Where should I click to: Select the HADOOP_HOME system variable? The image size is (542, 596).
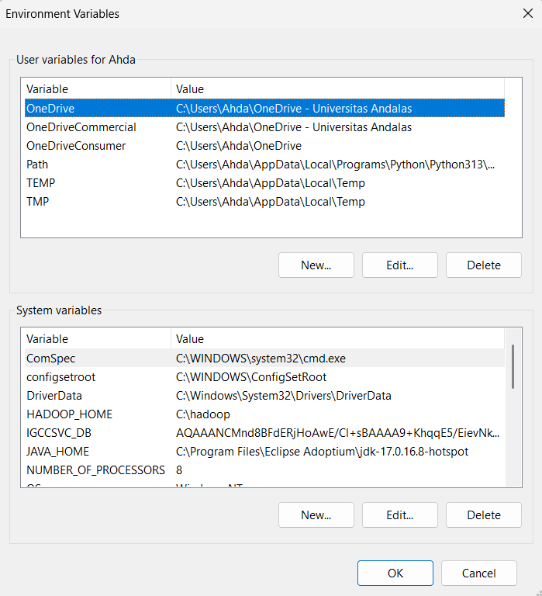[x=69, y=414]
